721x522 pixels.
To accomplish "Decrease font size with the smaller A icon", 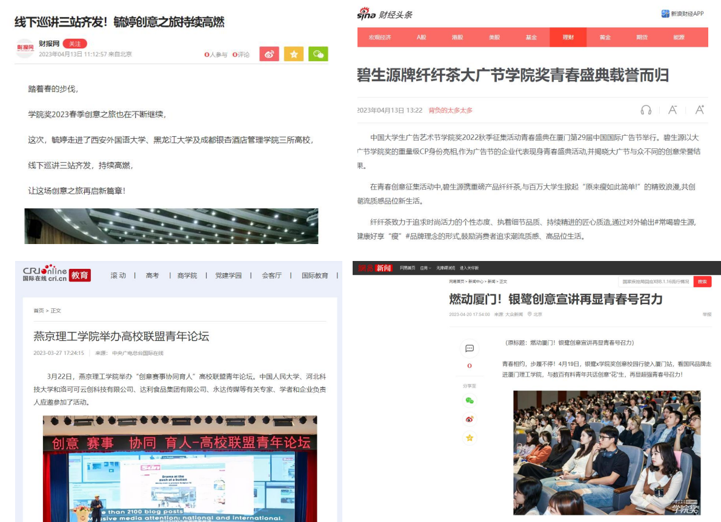I will click(x=673, y=110).
